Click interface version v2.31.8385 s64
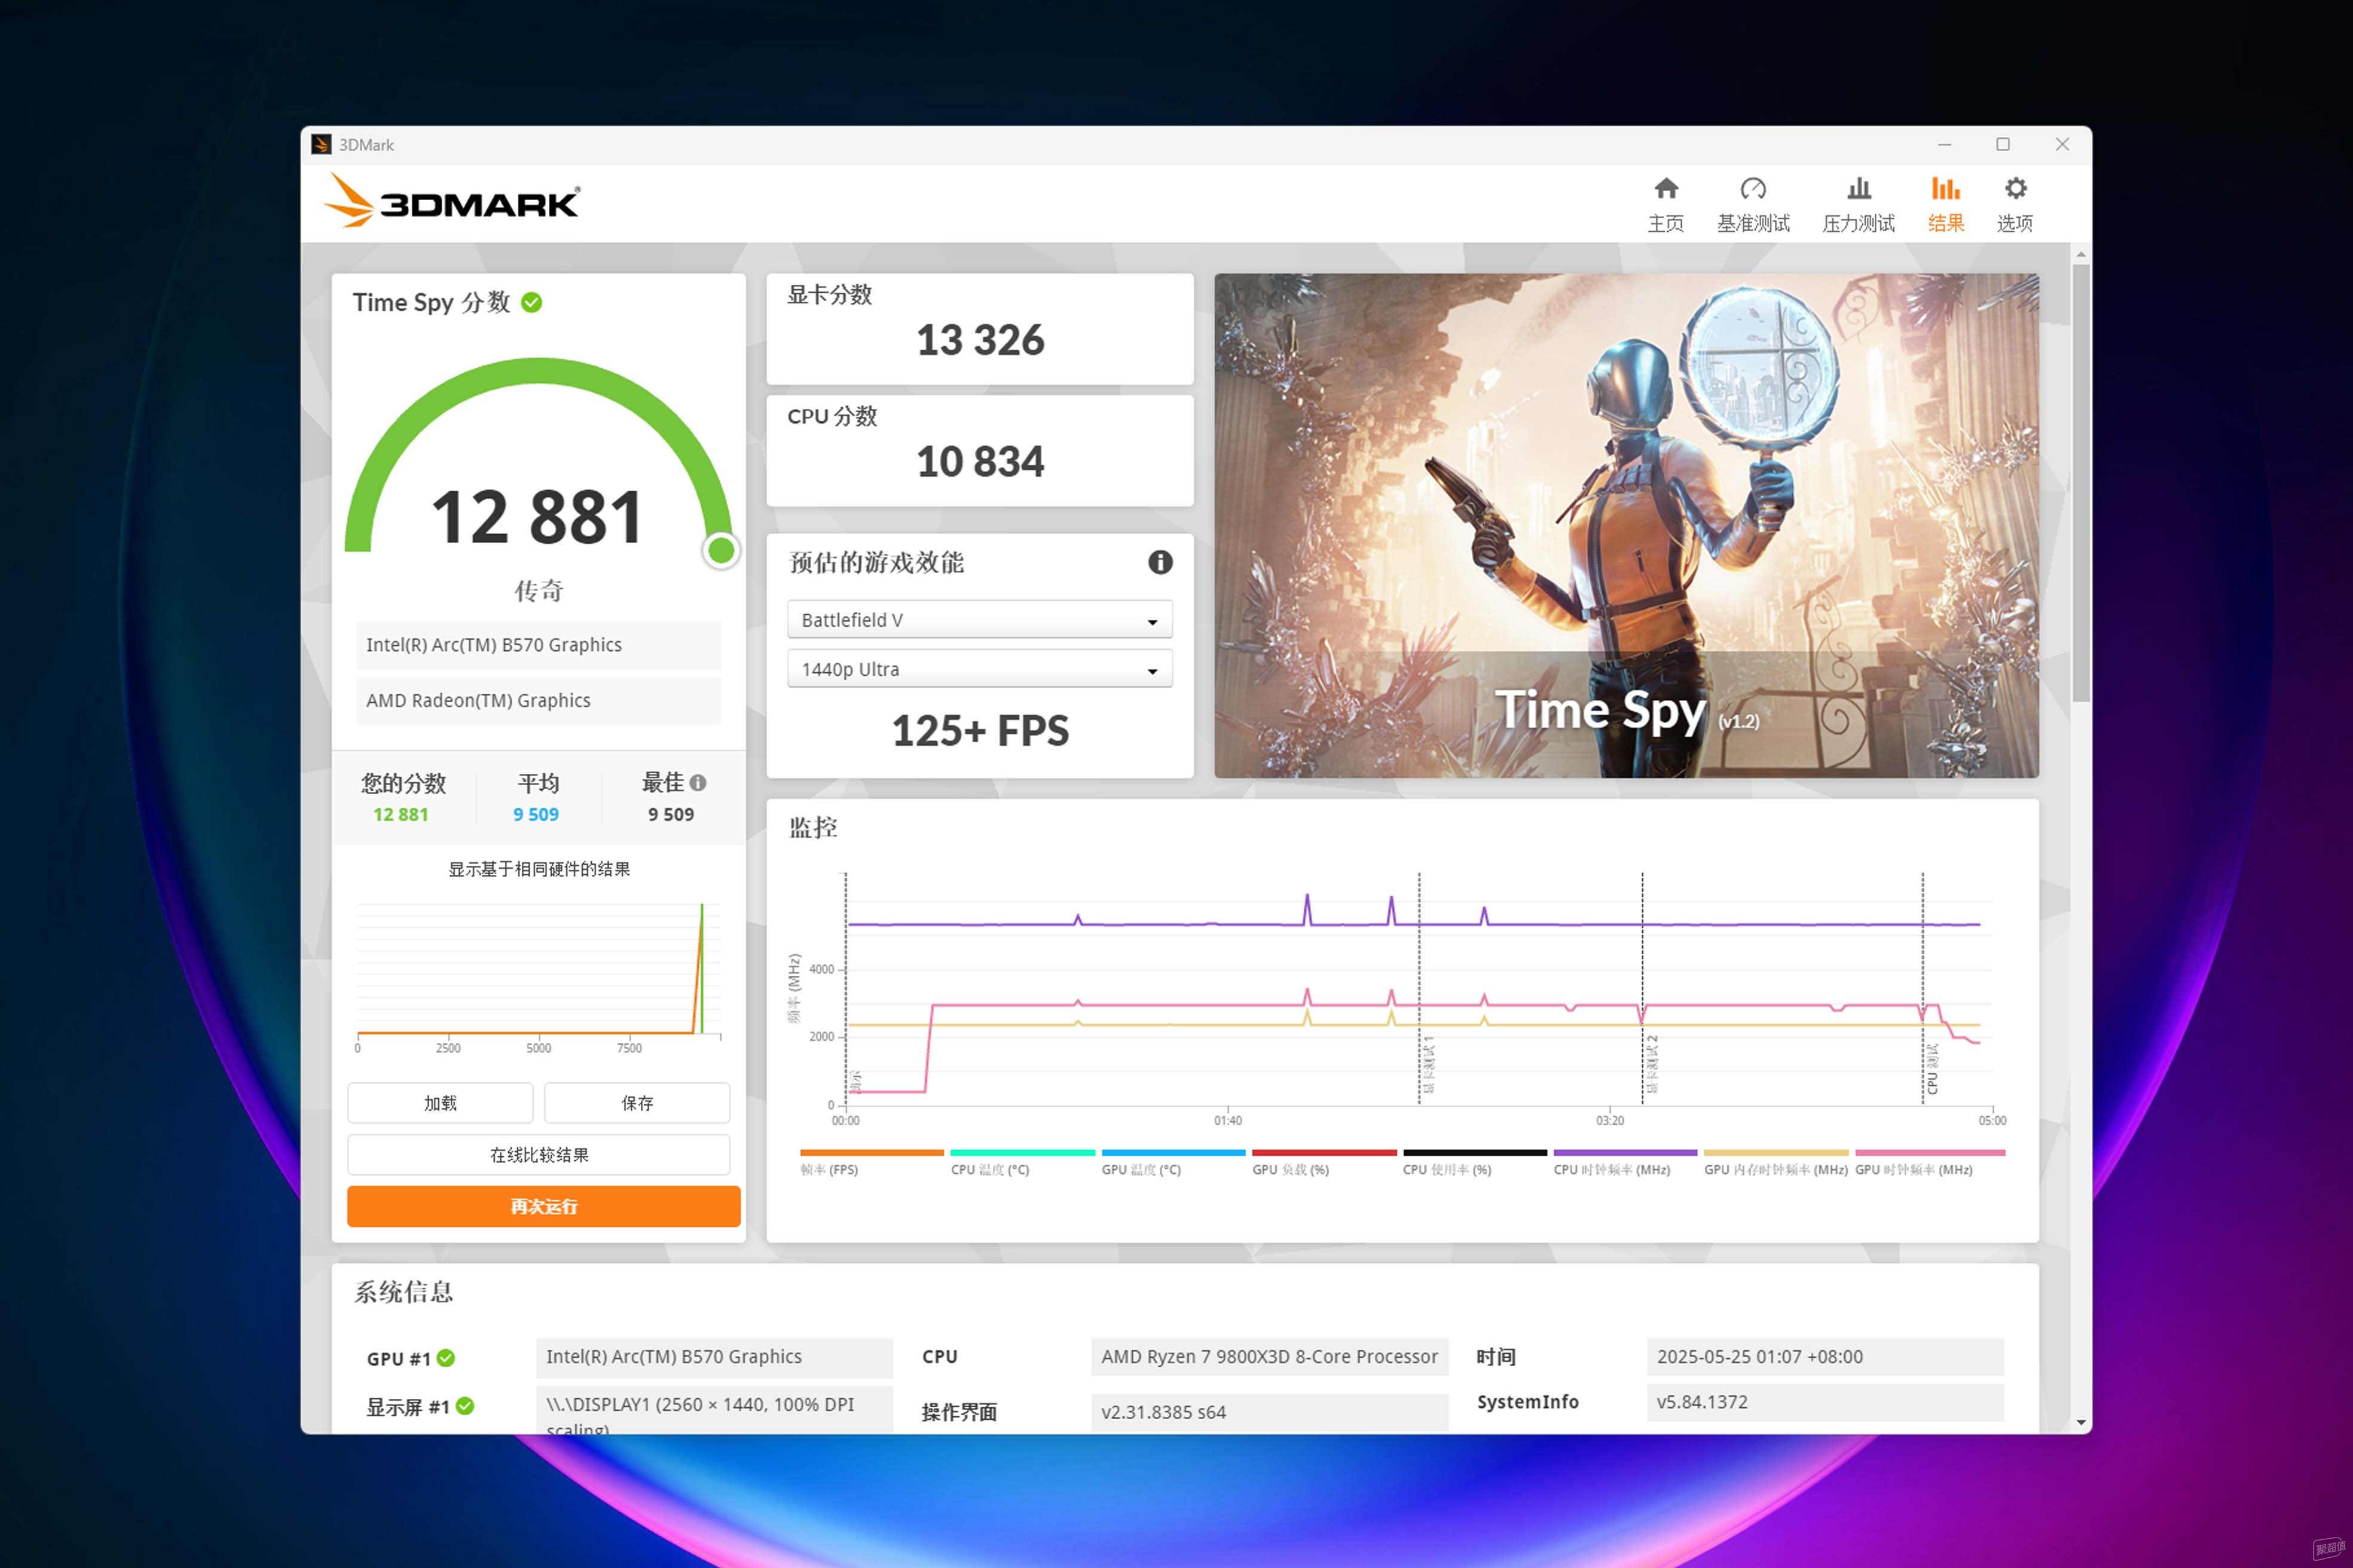This screenshot has height=1568, width=2353. pyautogui.click(x=1270, y=1412)
